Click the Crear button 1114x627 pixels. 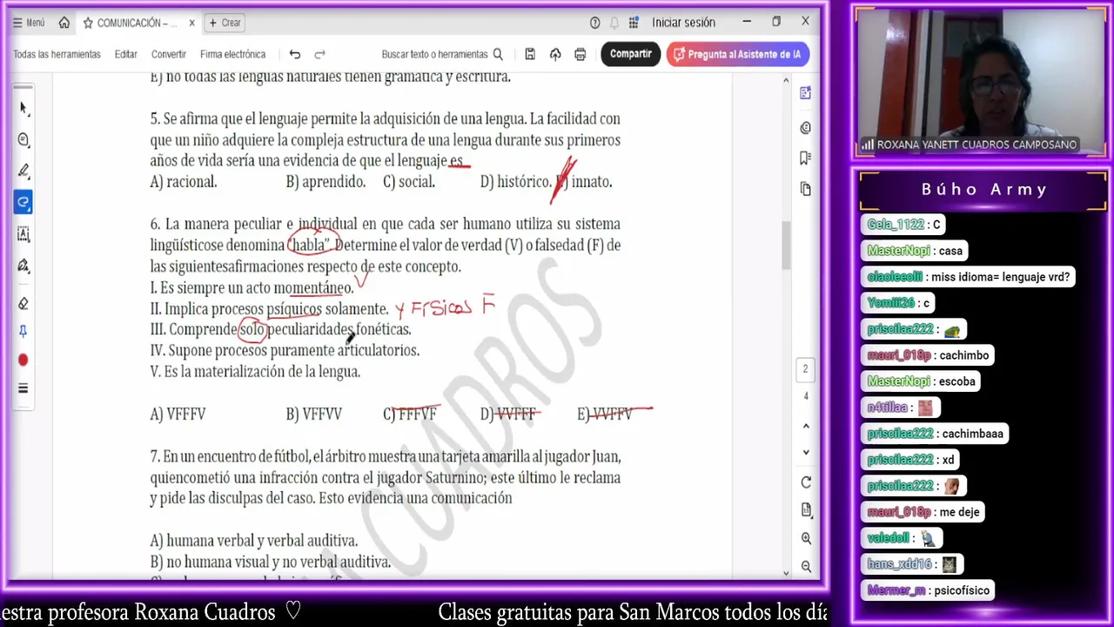point(226,23)
